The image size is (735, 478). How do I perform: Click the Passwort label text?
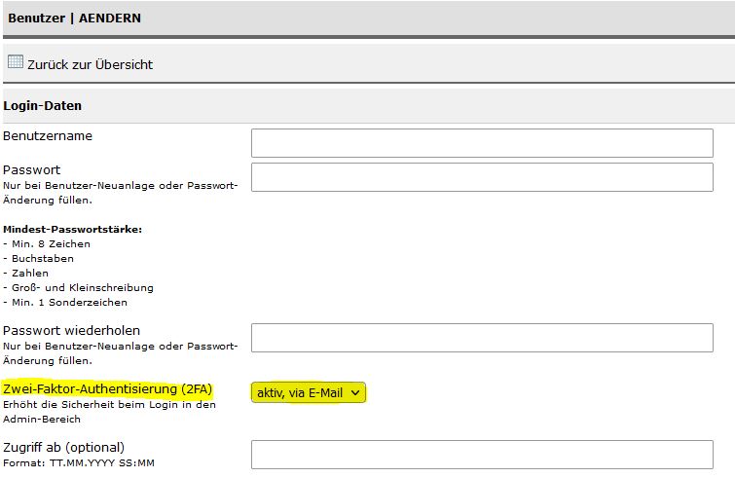click(x=31, y=169)
